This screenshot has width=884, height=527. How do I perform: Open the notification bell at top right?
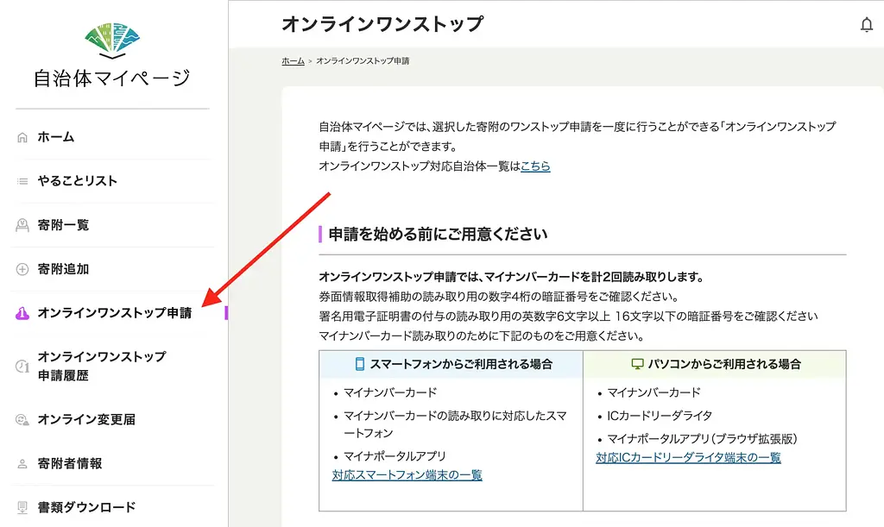click(867, 25)
